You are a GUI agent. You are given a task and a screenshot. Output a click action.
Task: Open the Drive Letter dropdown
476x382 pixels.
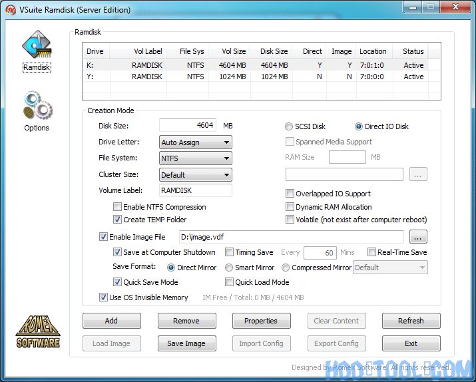196,142
